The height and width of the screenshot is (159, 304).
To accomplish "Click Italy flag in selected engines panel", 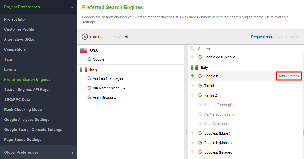I will pos(83,70).
